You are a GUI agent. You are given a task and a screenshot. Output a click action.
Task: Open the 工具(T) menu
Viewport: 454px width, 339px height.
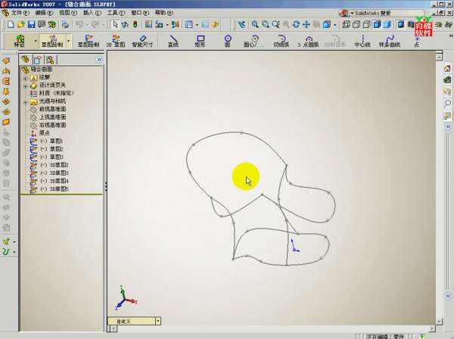pos(116,13)
